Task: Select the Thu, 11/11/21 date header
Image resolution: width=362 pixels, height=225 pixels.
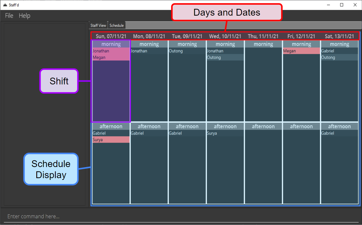Action: [263, 36]
